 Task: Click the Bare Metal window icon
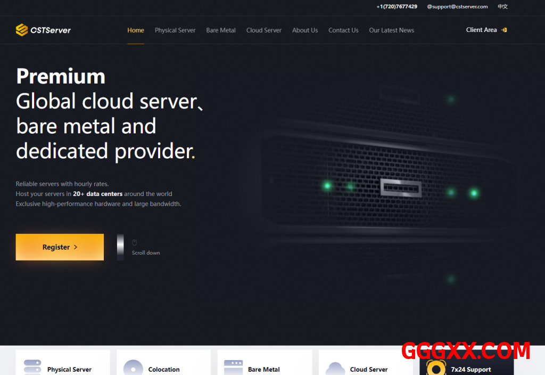click(x=233, y=368)
